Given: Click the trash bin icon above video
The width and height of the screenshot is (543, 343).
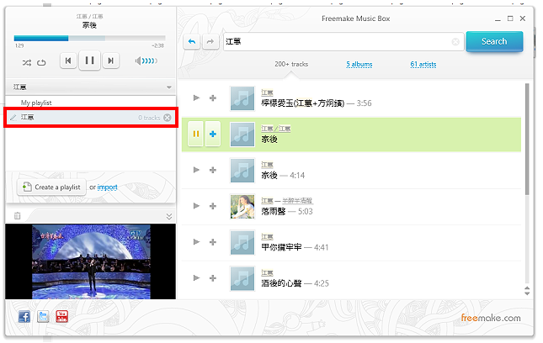Looking at the screenshot, I should pos(18,216).
